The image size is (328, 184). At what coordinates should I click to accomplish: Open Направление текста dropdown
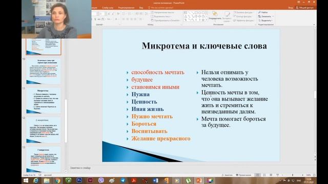click(x=162, y=12)
